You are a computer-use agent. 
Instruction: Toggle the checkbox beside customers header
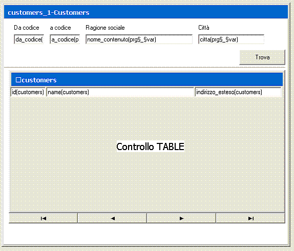pos(18,80)
